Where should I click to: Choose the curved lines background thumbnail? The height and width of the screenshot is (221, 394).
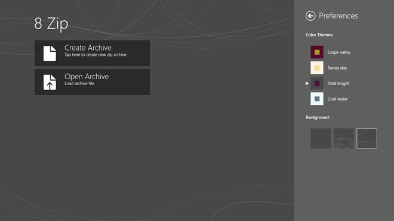click(367, 138)
